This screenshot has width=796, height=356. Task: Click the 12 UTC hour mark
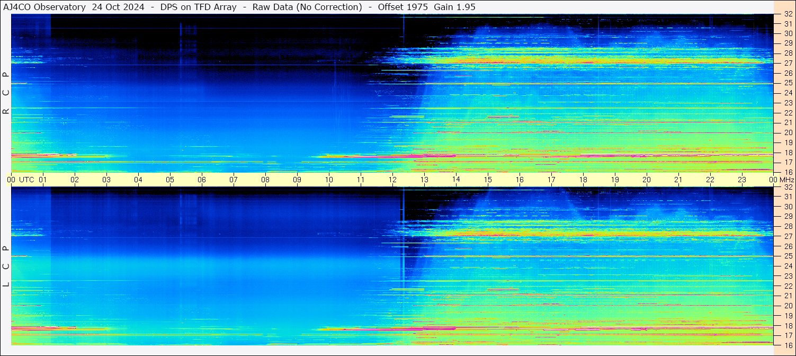click(392, 180)
